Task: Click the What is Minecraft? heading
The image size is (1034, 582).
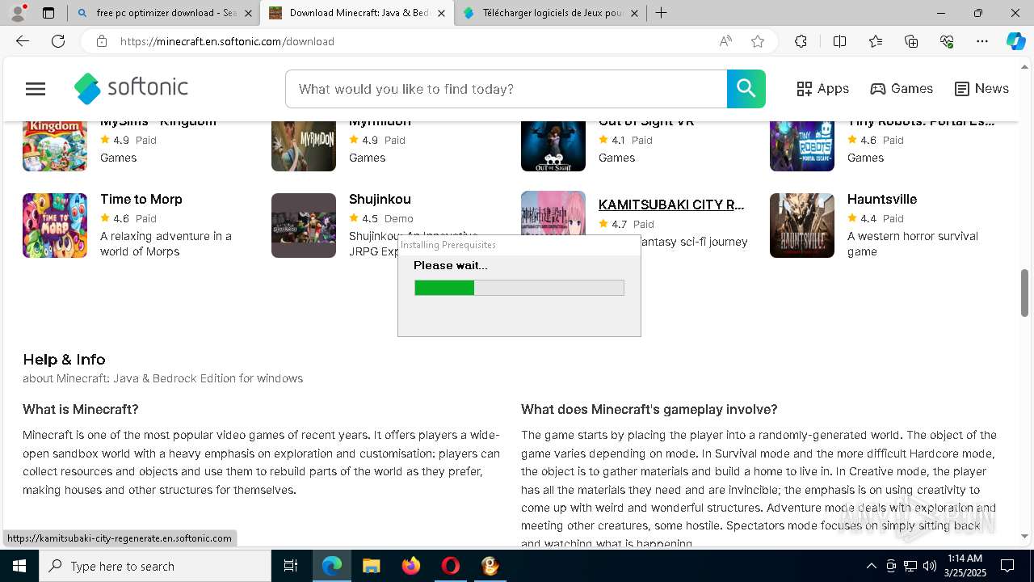Action: coord(81,409)
